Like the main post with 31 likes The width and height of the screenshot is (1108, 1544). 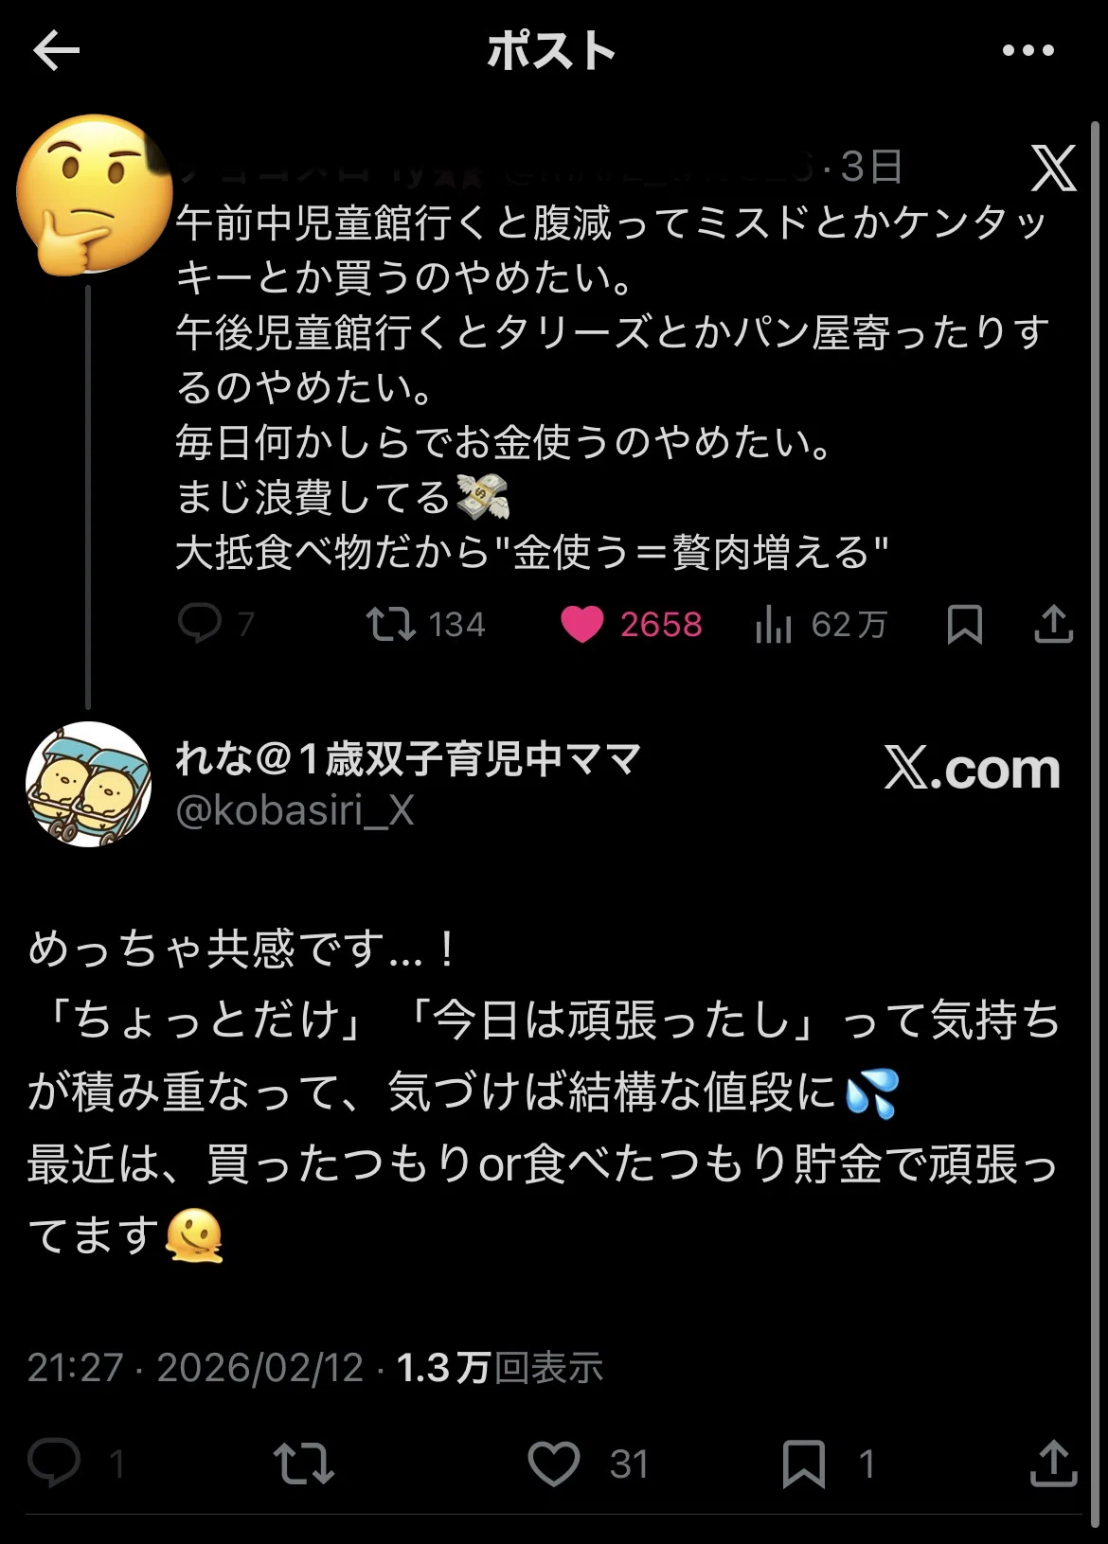coord(554,1463)
